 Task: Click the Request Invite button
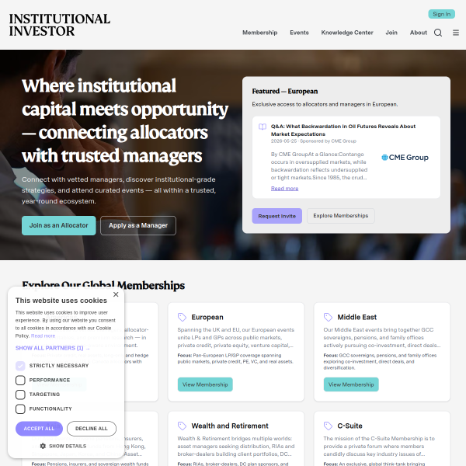coord(276,216)
